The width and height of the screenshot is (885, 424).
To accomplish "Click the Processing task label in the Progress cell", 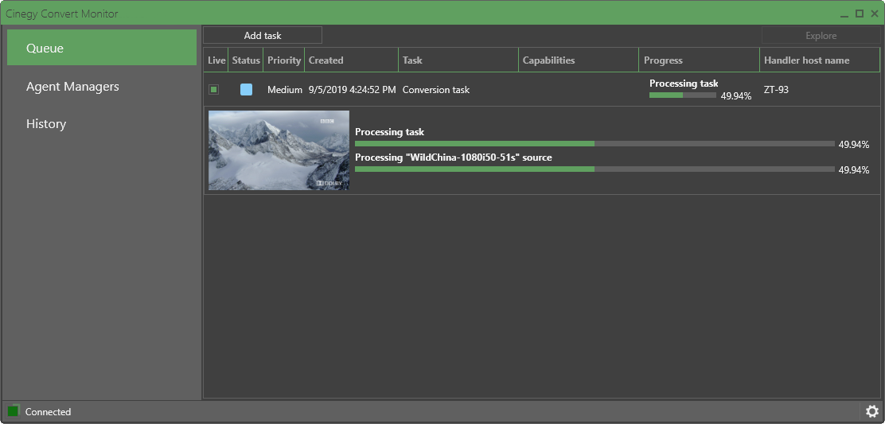I will pyautogui.click(x=684, y=84).
